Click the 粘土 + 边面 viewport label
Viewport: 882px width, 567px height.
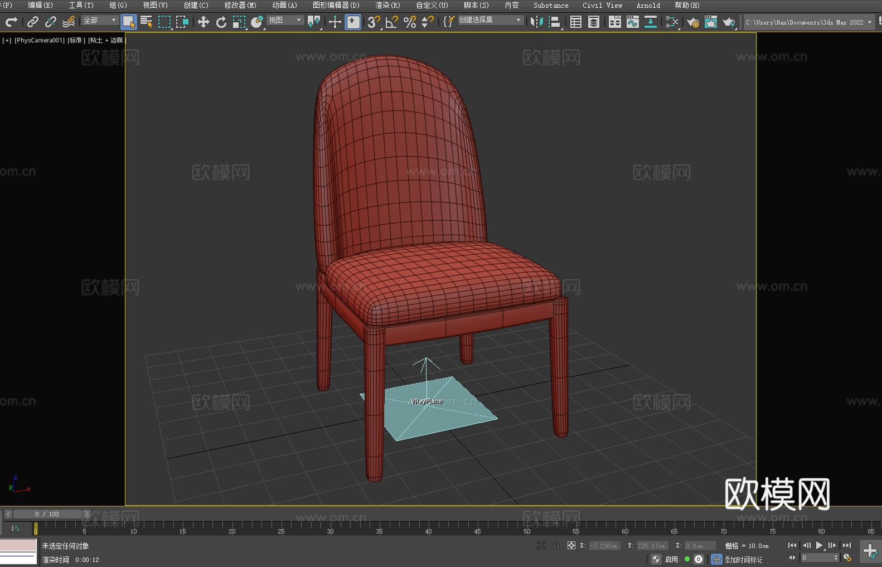tap(106, 40)
